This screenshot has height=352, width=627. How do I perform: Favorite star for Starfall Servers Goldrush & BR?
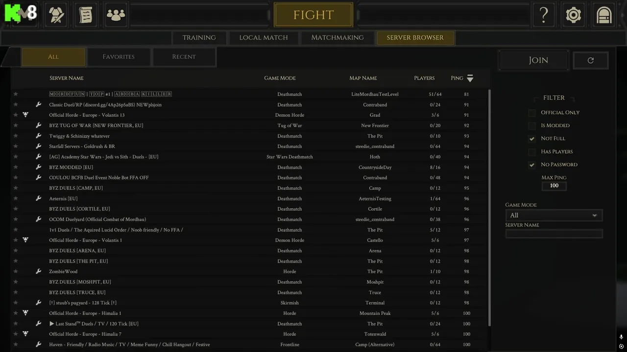click(x=16, y=146)
